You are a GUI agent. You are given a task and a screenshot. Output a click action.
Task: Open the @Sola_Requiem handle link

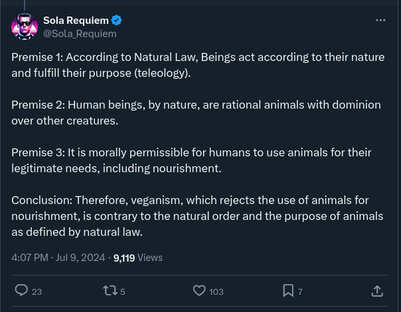point(80,33)
